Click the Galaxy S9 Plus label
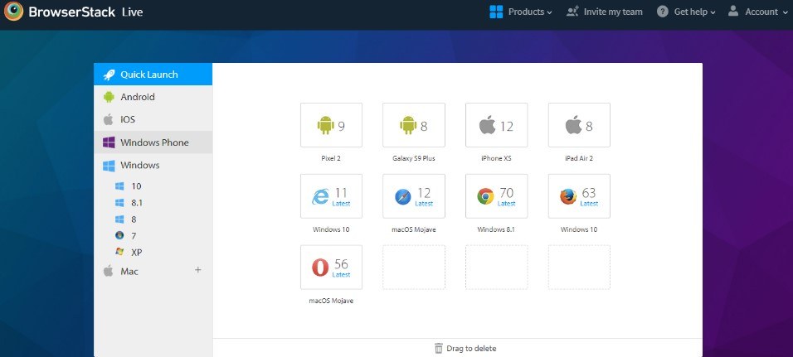The width and height of the screenshot is (793, 357). pos(414,158)
